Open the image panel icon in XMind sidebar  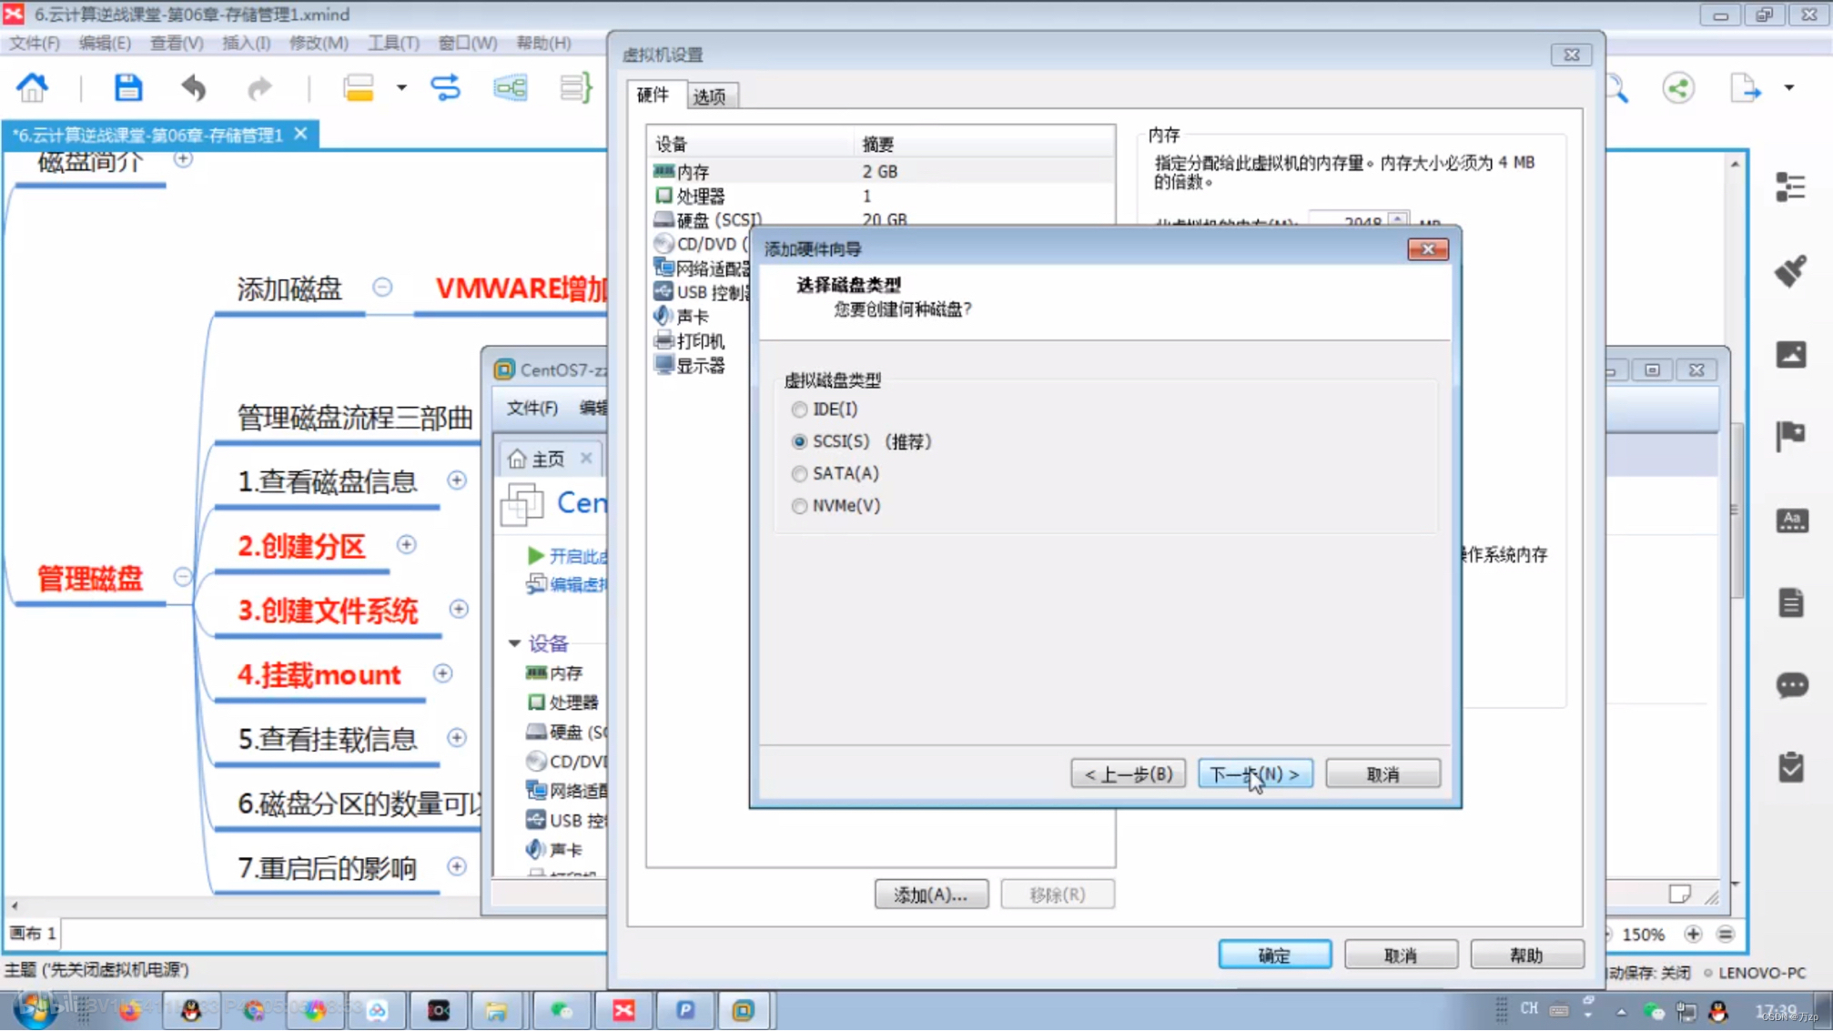[1790, 354]
